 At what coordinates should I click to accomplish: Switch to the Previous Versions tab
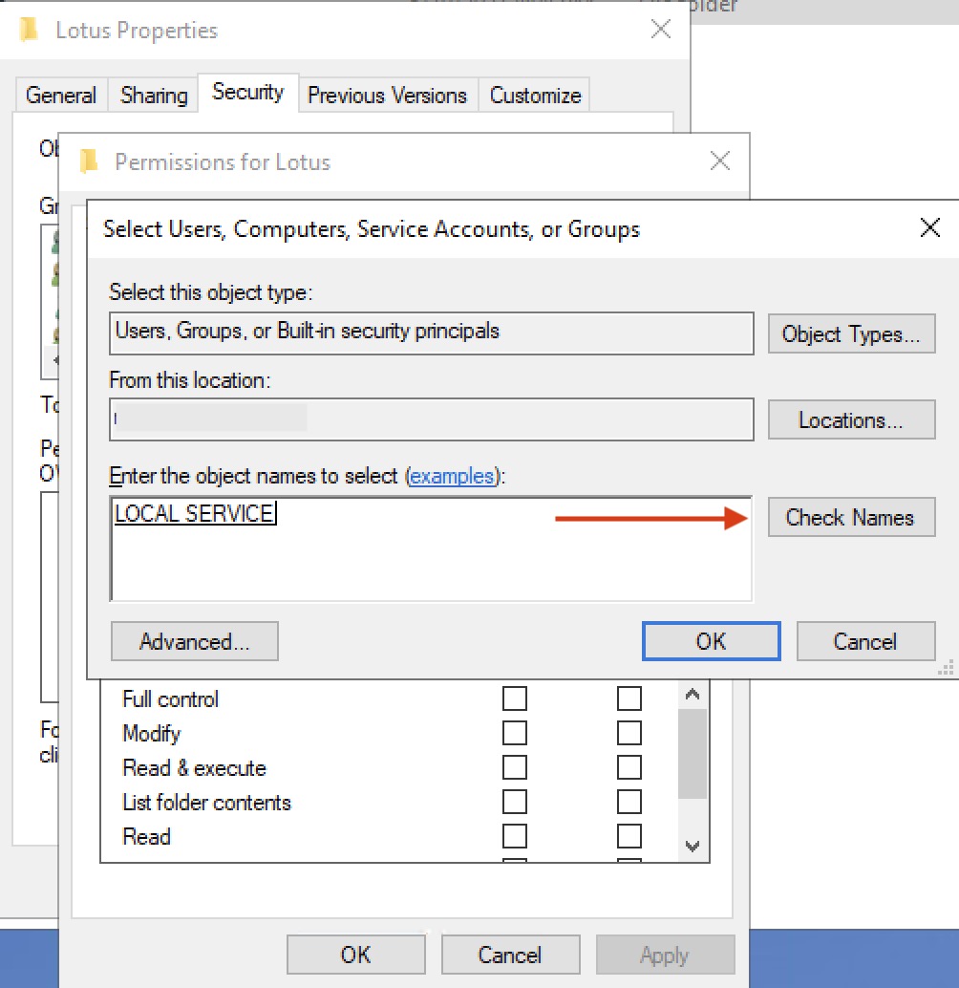388,95
